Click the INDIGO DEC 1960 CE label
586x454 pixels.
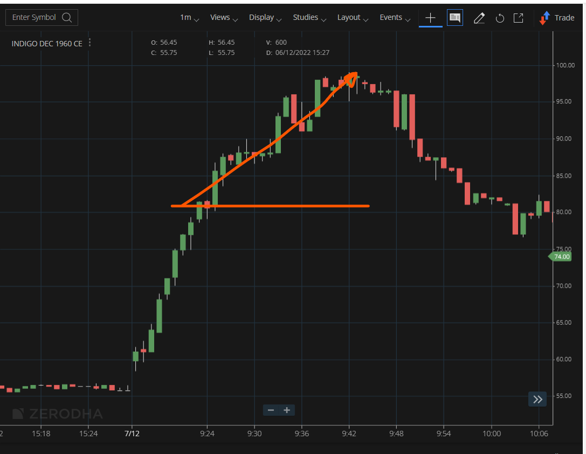click(x=47, y=44)
